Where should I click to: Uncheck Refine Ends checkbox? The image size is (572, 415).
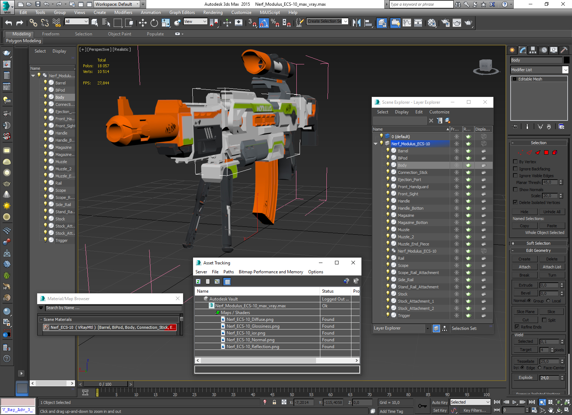click(x=517, y=327)
